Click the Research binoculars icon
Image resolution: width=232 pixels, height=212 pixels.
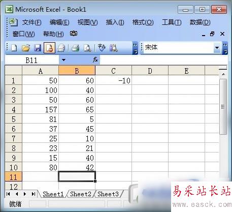[x=114, y=48]
